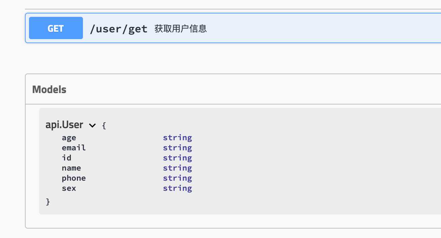Click the string type beside age
Viewport: 441px width, 238px height.
[x=177, y=138]
